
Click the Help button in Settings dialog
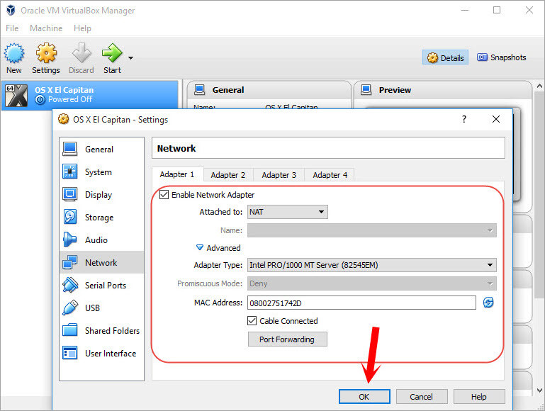click(478, 396)
